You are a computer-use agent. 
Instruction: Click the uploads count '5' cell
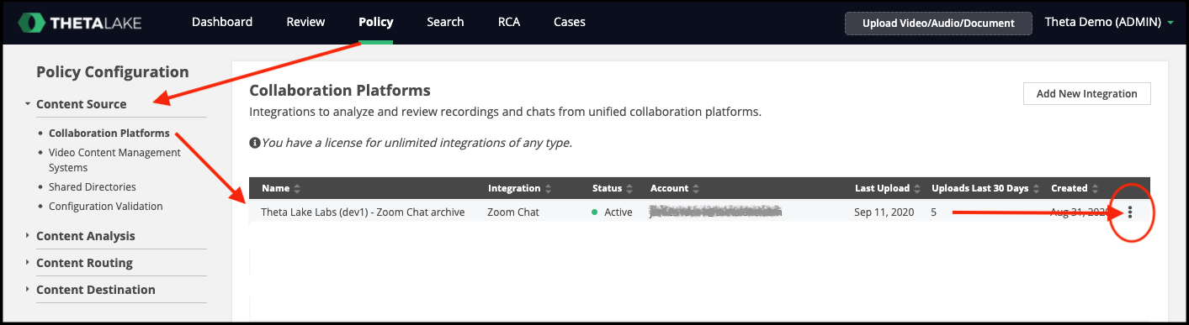click(934, 212)
